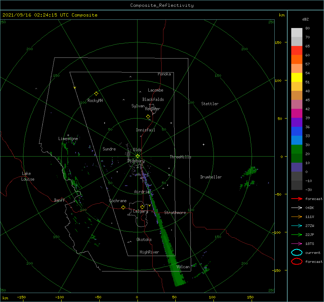Select the 39-36 dBZ purple swatch
The width and height of the screenshot is (324, 302).
(x=297, y=122)
